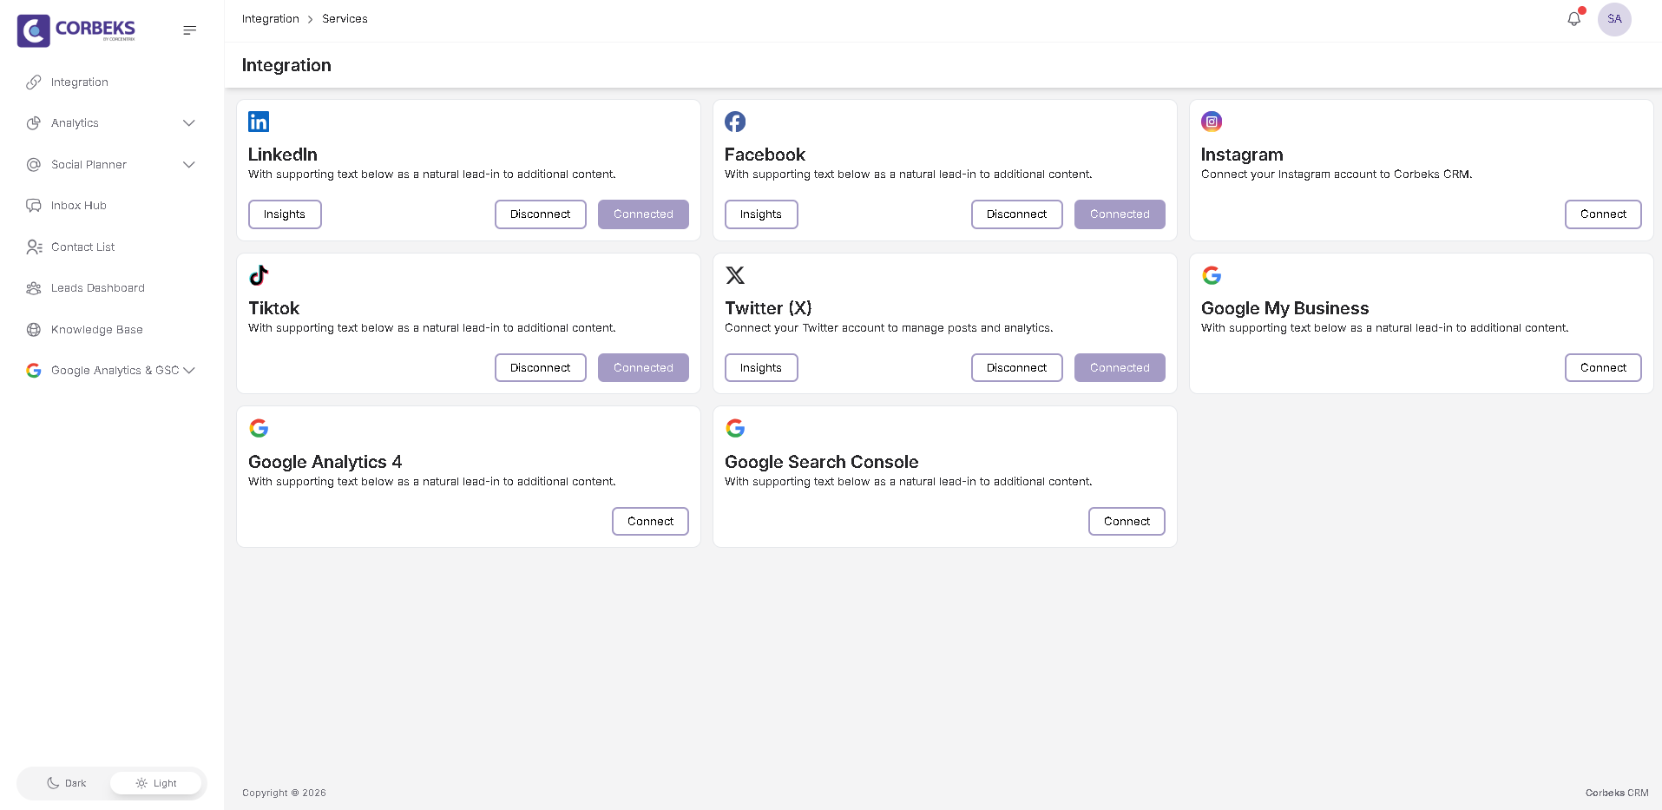The image size is (1662, 810).
Task: Click the Facebook logo icon
Action: click(x=735, y=122)
